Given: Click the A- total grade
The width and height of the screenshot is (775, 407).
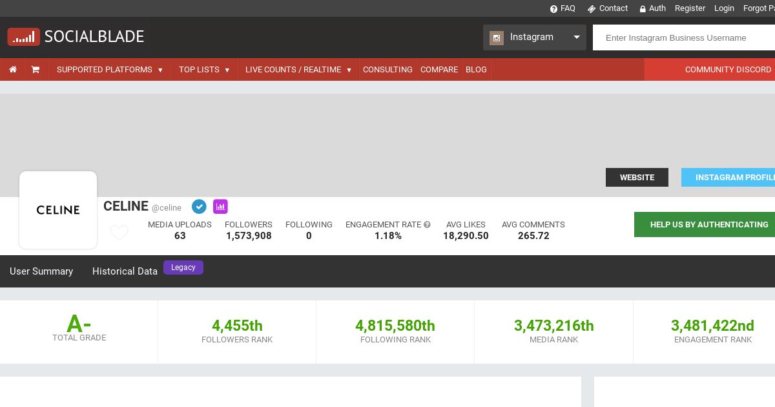Looking at the screenshot, I should pyautogui.click(x=79, y=324).
